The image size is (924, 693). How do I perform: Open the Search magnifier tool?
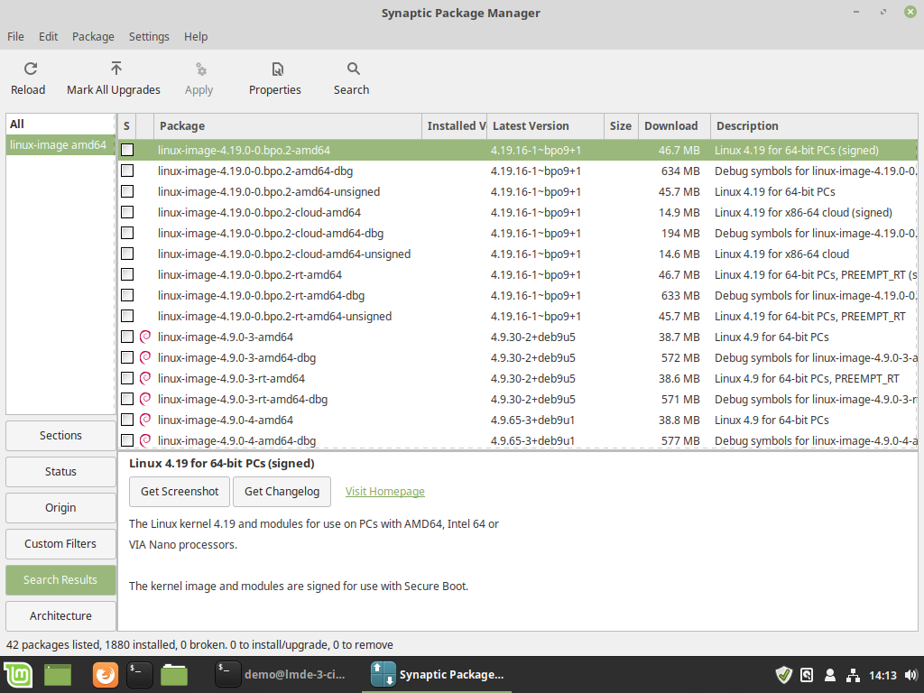354,69
